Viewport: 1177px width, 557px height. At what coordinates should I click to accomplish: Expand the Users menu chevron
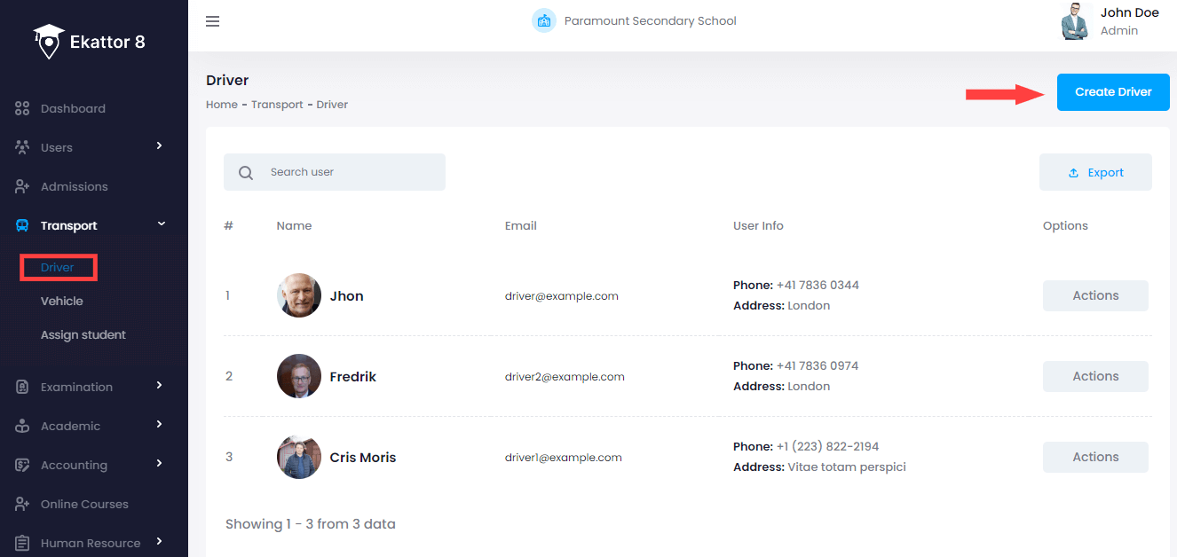[x=160, y=145]
